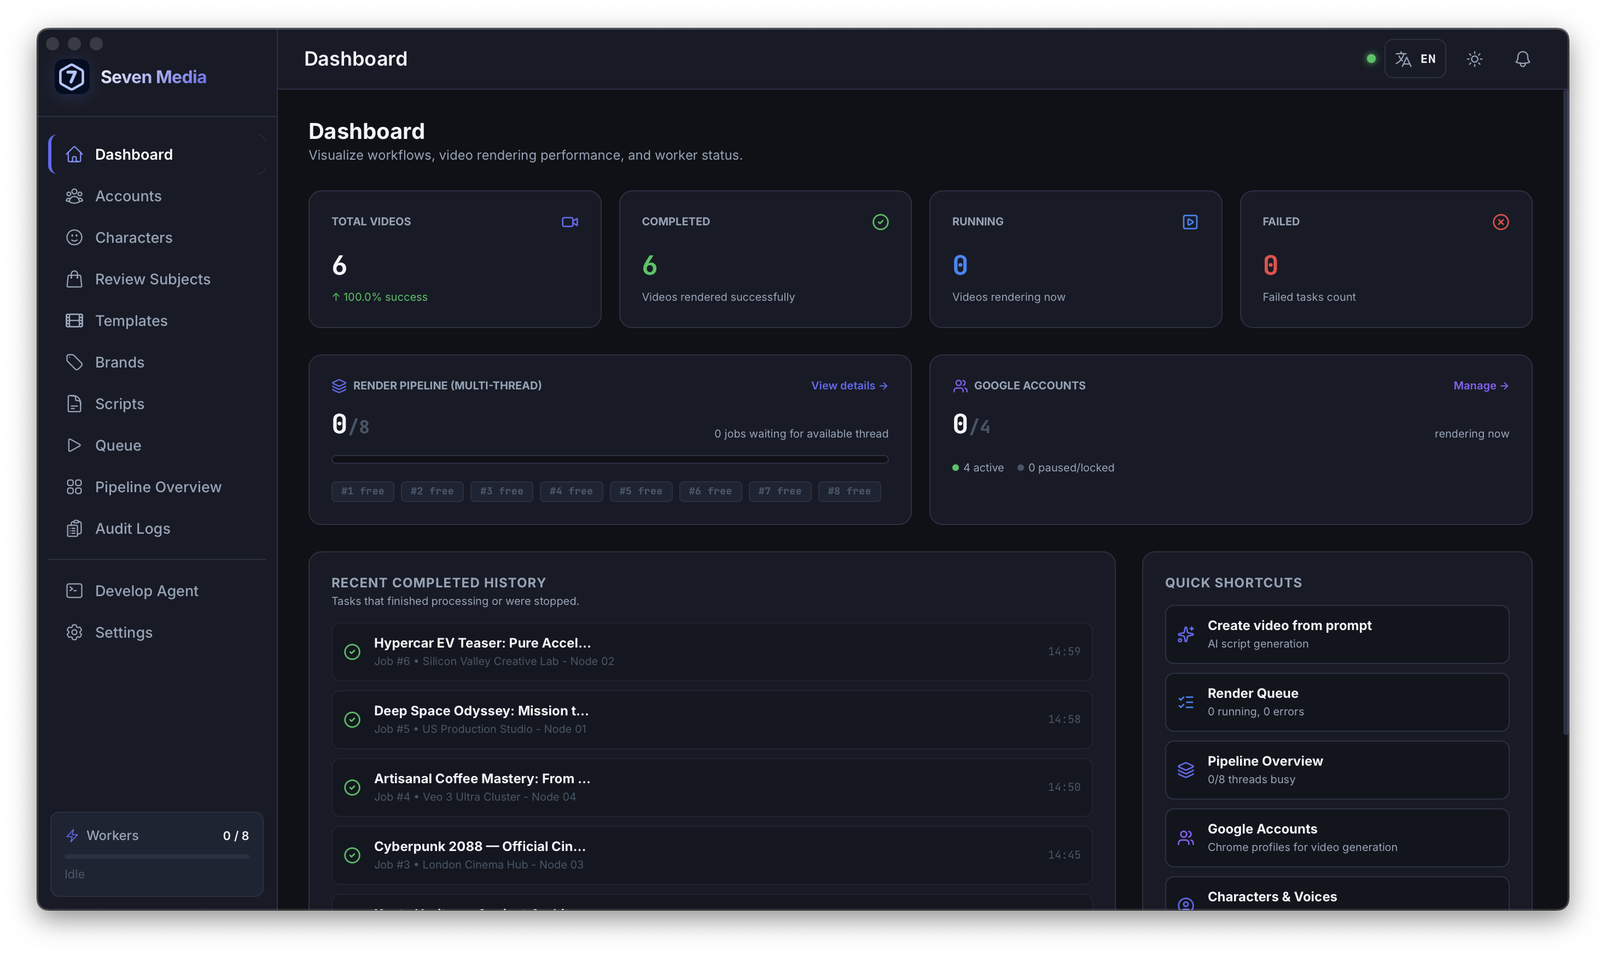Screen dimensions: 1606x956
Task: Open Deep Space Odyssey history entry
Action: 711,720
